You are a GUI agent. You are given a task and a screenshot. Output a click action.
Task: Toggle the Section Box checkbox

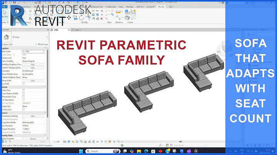[23, 110]
